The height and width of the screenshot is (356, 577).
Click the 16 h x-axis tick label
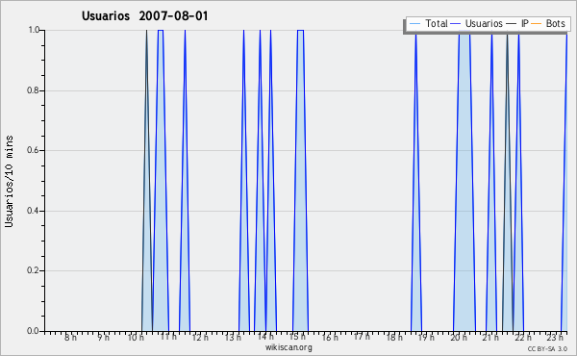coord(330,337)
